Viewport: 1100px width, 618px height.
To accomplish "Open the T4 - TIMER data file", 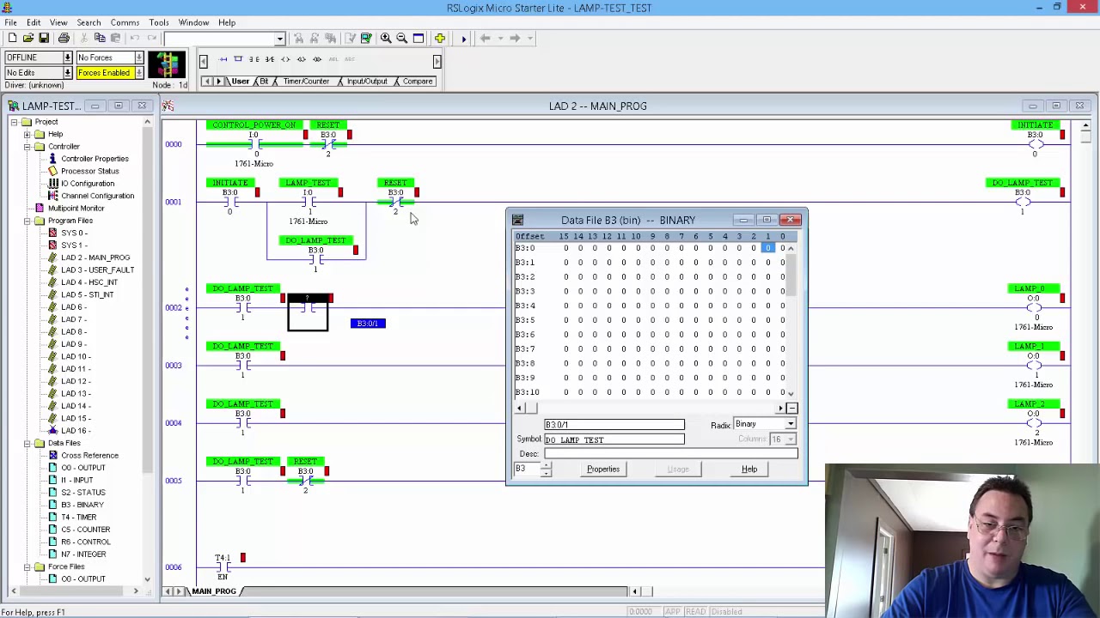I will coord(78,517).
